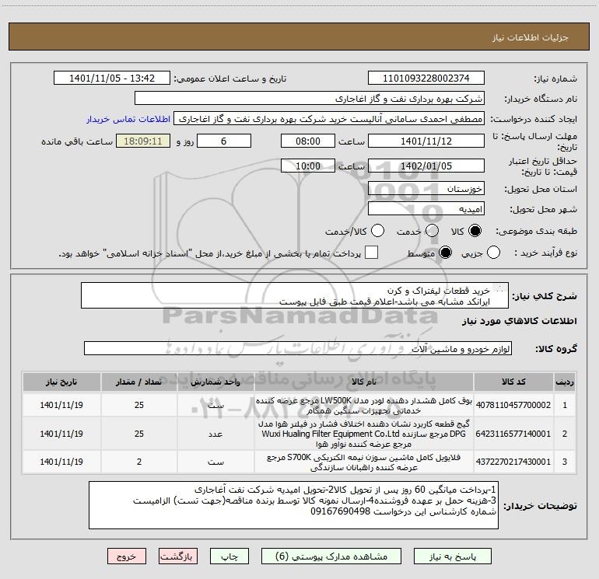Select the کالا radio button

point(475,231)
